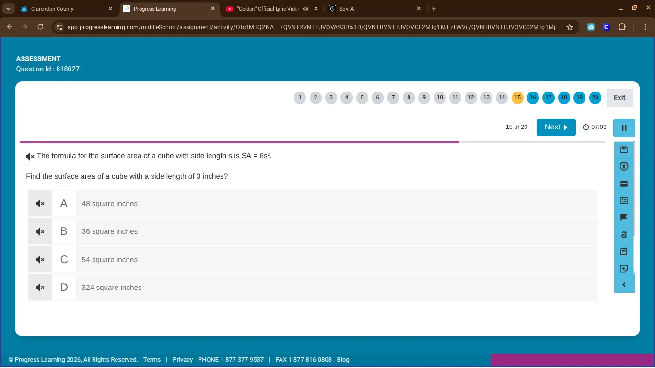Viewport: 655px width, 368px height.
Task: Open the notepad clipboard icon
Action: pos(624,252)
